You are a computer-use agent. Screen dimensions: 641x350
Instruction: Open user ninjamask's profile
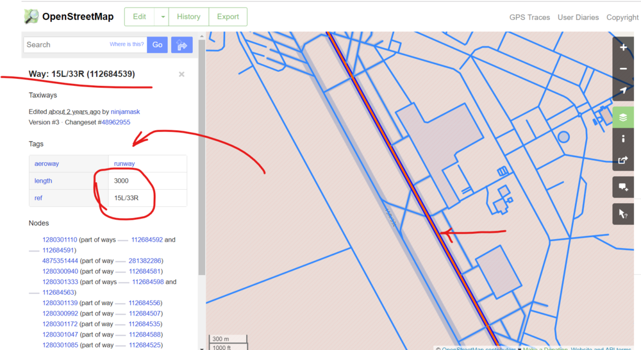(x=125, y=112)
